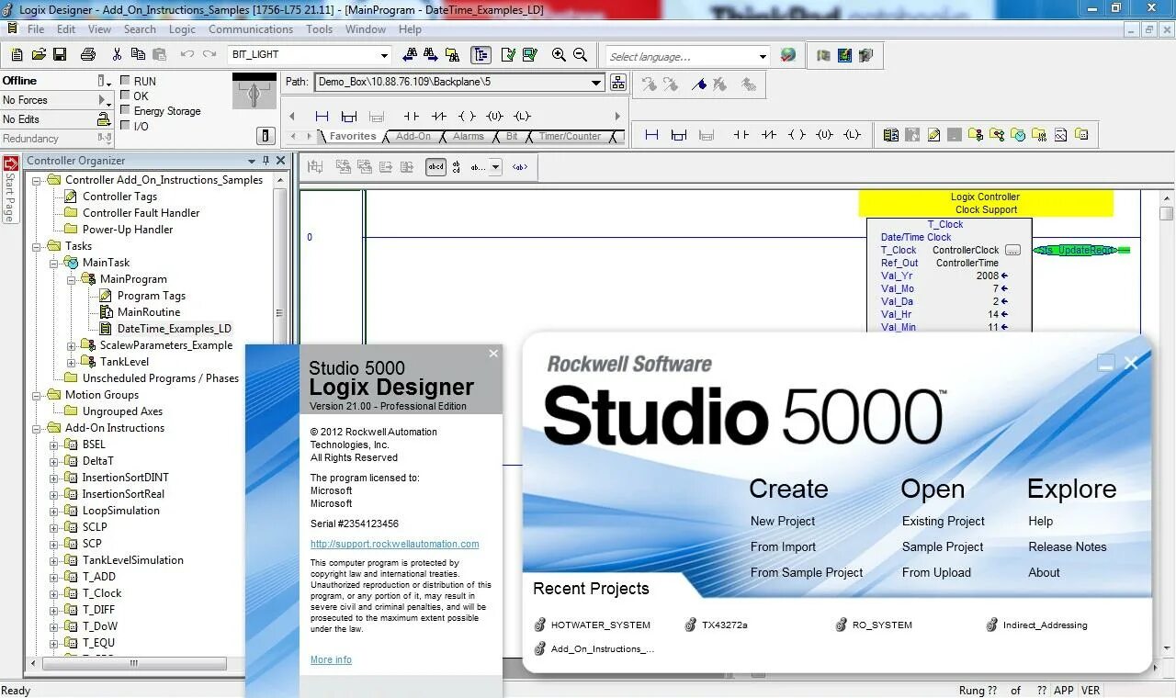Click the Verify Controller icon
The image size is (1176, 698).
pyautogui.click(x=529, y=55)
